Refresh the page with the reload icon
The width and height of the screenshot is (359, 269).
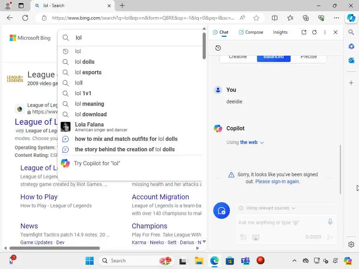tap(25, 18)
